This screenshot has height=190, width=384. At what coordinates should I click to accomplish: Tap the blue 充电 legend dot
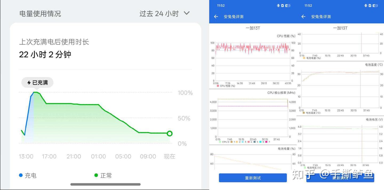pyautogui.click(x=21, y=175)
